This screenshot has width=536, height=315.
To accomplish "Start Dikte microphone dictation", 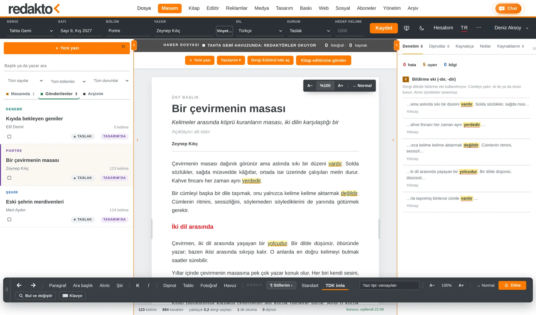I will pyautogui.click(x=512, y=285).
